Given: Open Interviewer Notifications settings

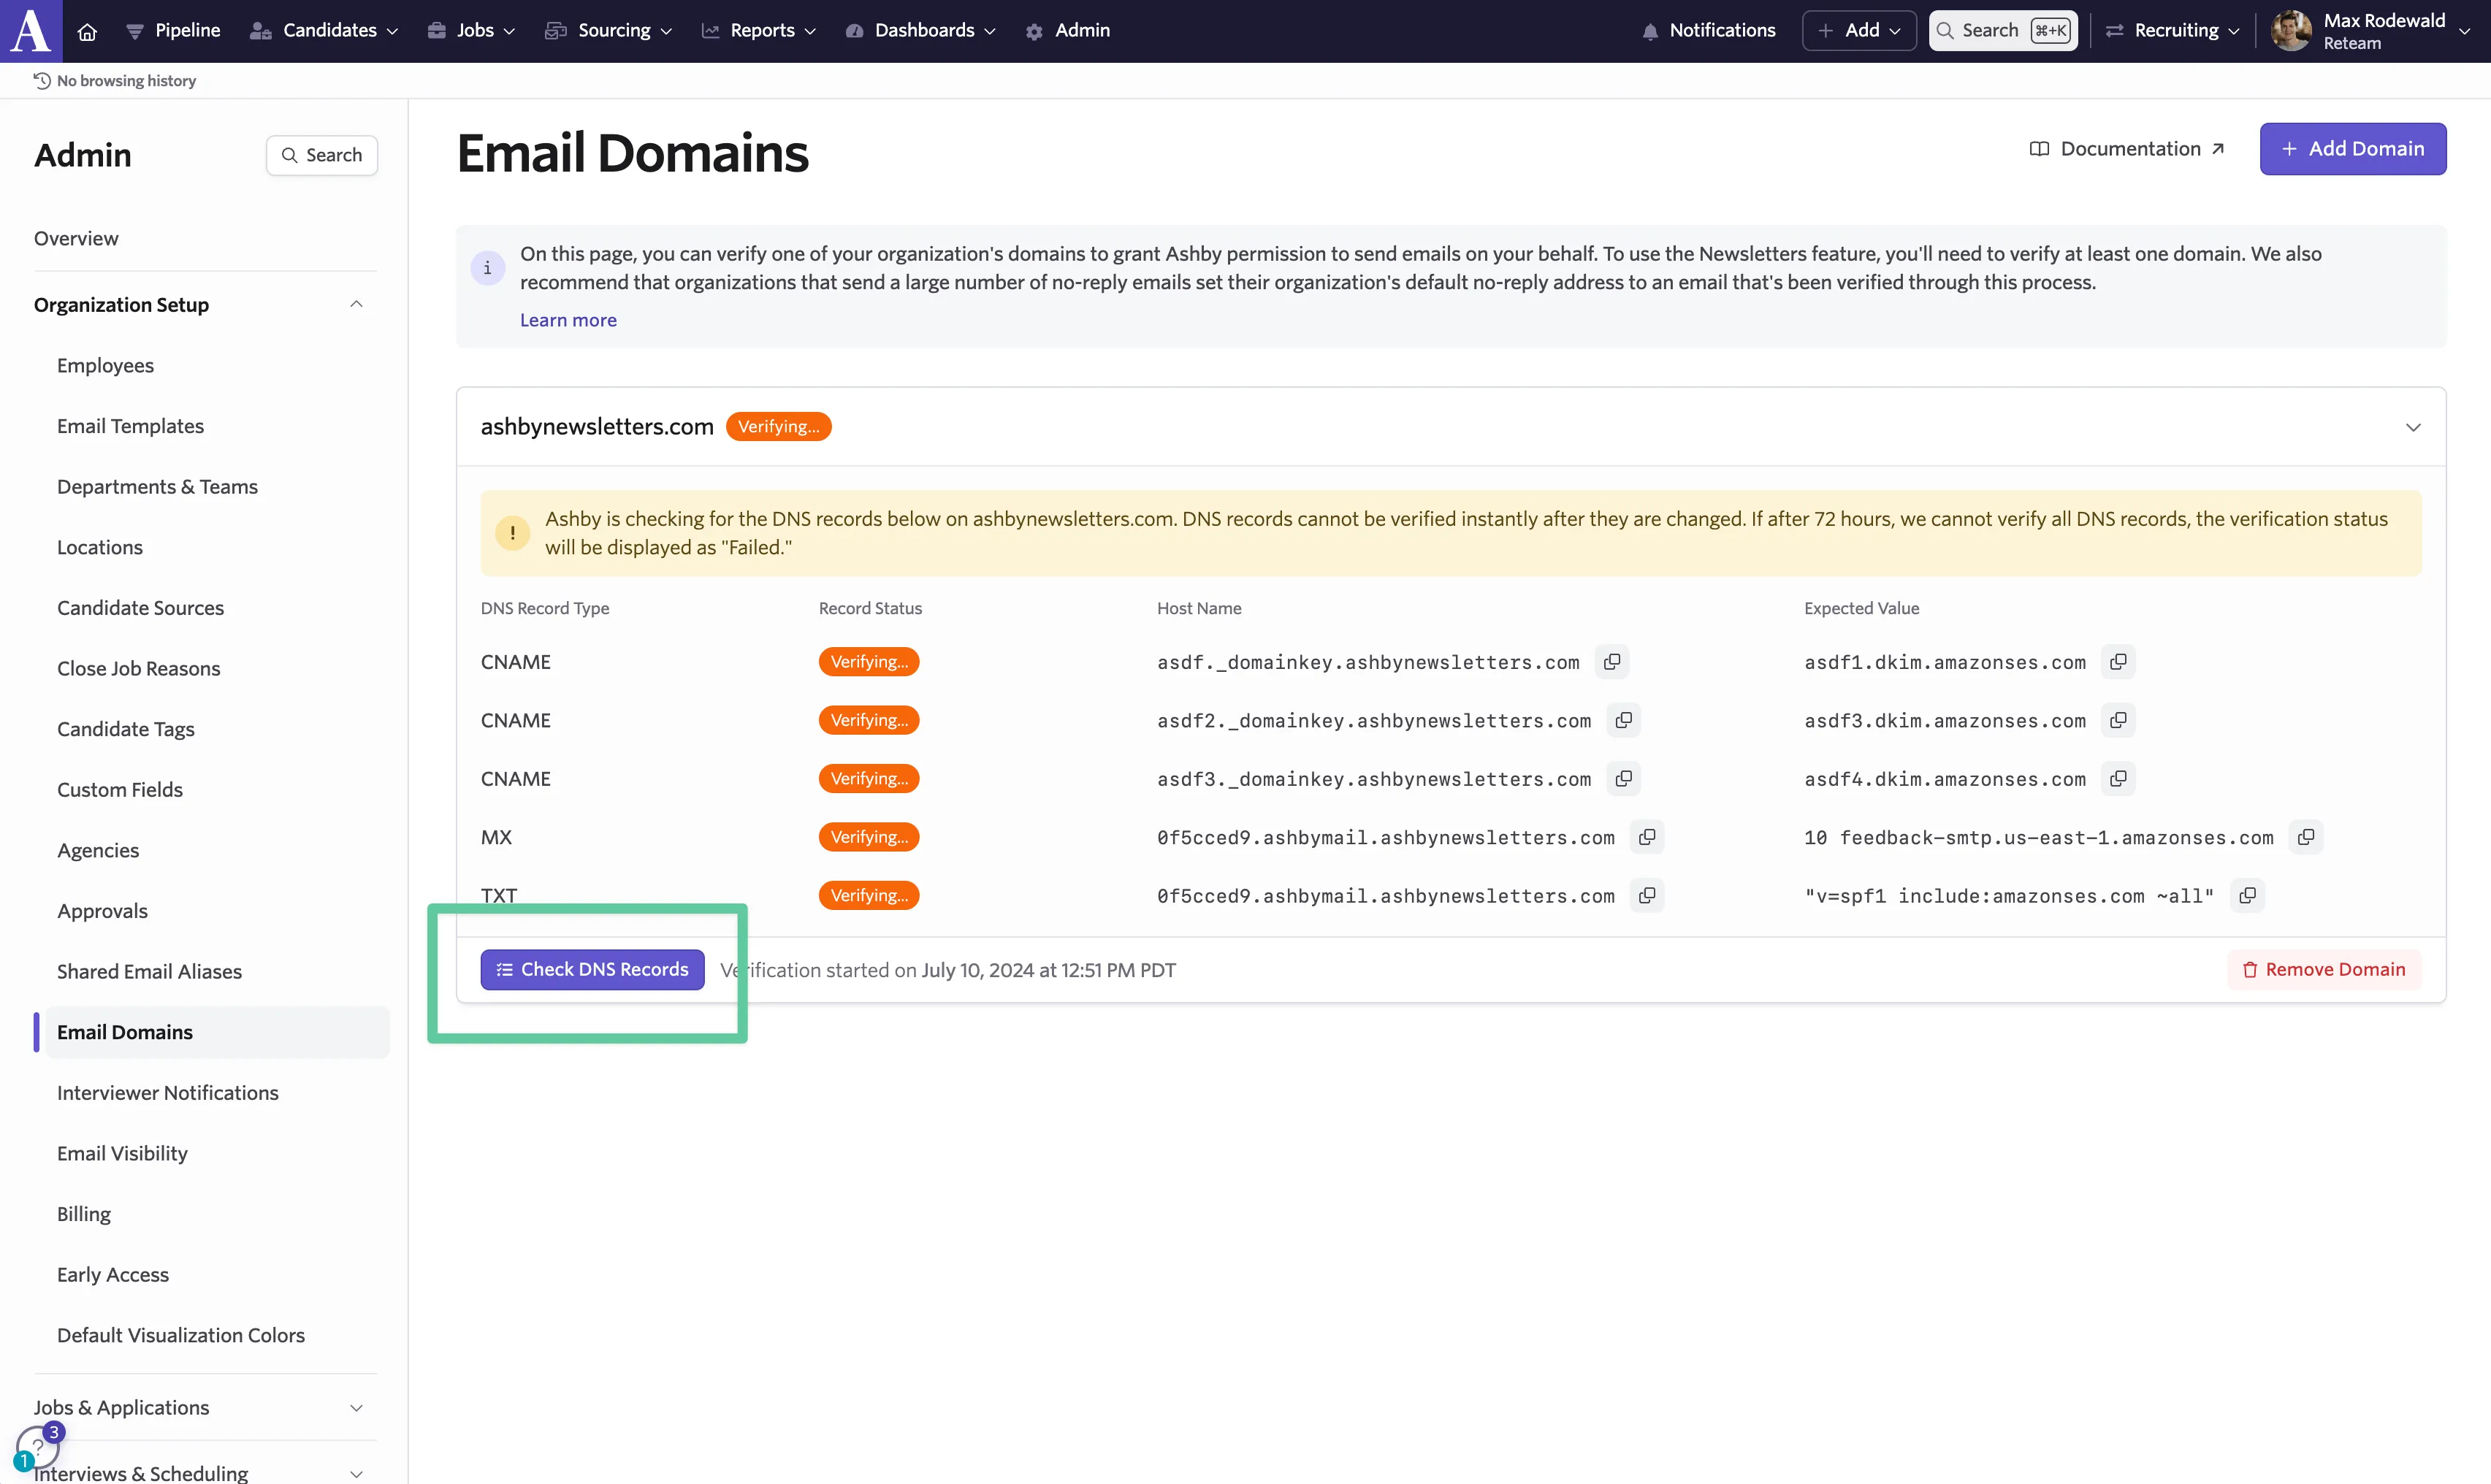Looking at the screenshot, I should click(168, 1093).
